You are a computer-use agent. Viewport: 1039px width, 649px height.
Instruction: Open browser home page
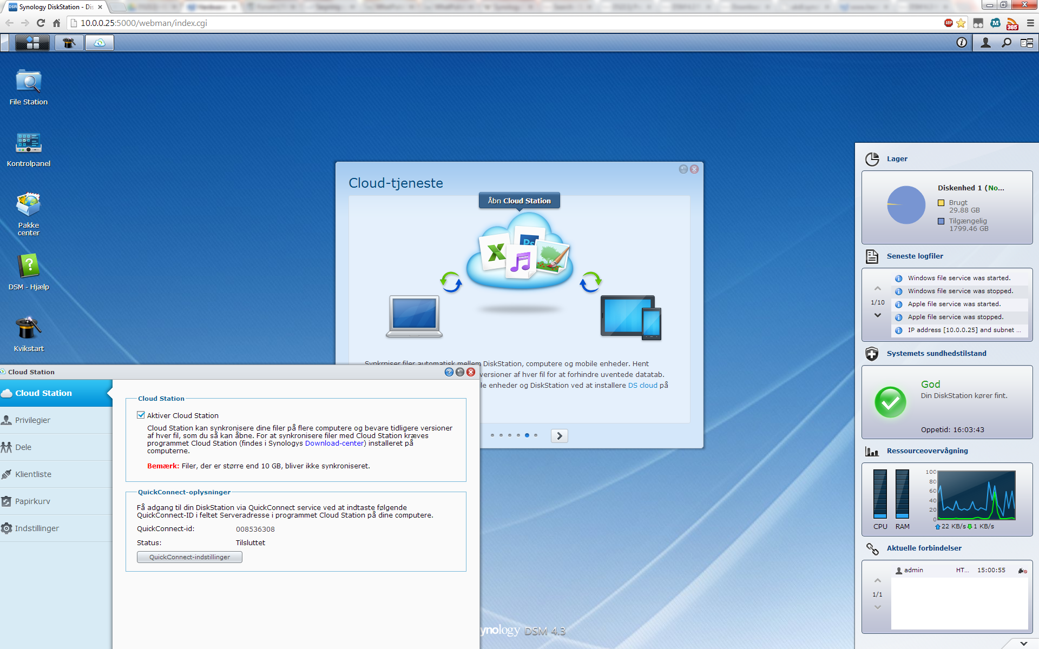coord(56,23)
